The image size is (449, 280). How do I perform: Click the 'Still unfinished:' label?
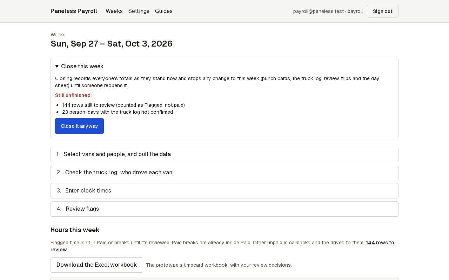coord(73,95)
